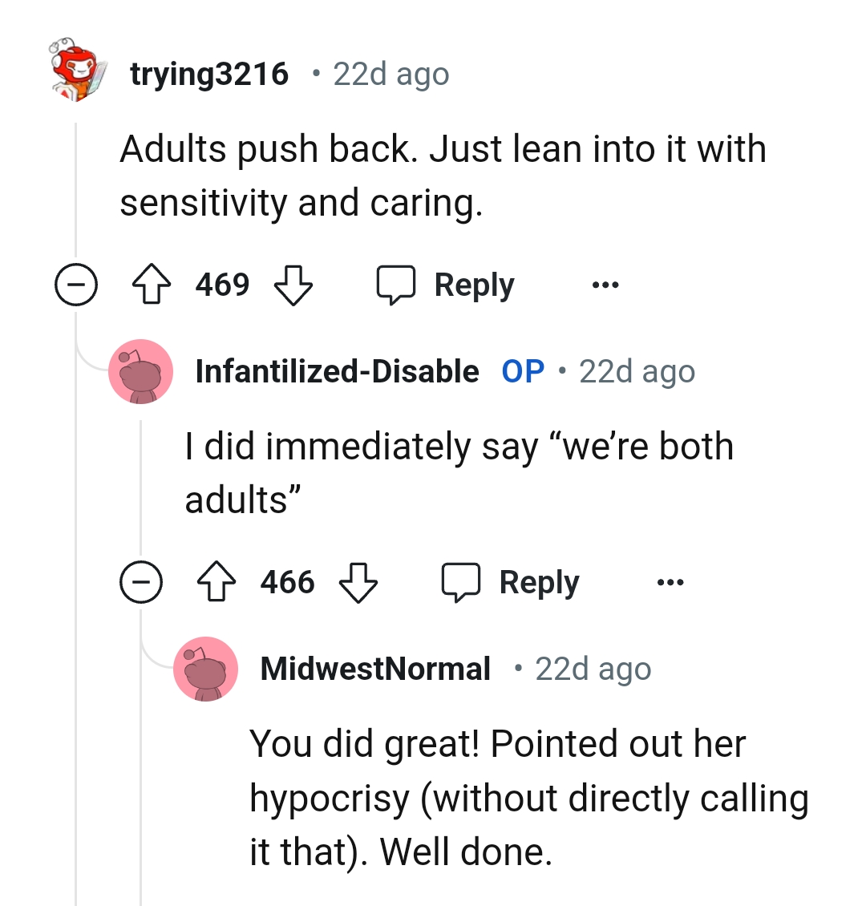866x906 pixels.
Task: Open MidwestNormal's profile
Action: tap(375, 668)
